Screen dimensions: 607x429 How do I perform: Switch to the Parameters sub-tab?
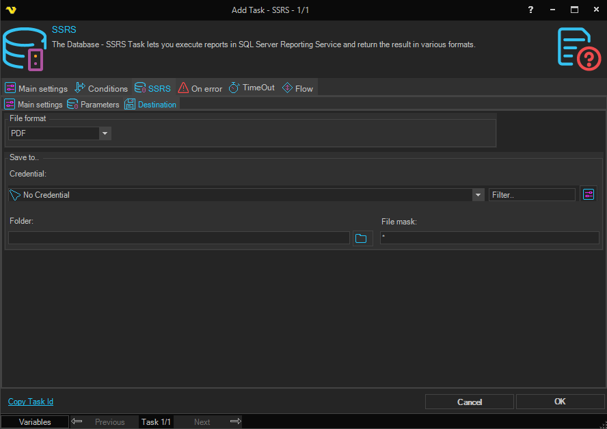94,105
